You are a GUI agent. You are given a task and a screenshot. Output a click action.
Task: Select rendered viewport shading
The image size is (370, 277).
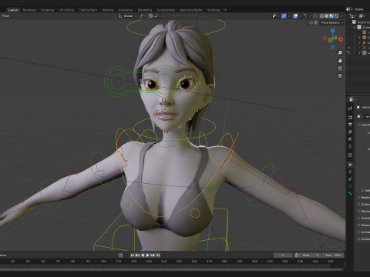[x=336, y=16]
